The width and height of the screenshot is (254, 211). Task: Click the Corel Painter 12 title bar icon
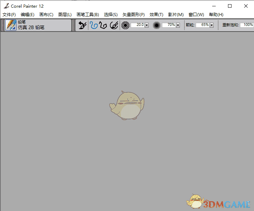(6, 6)
